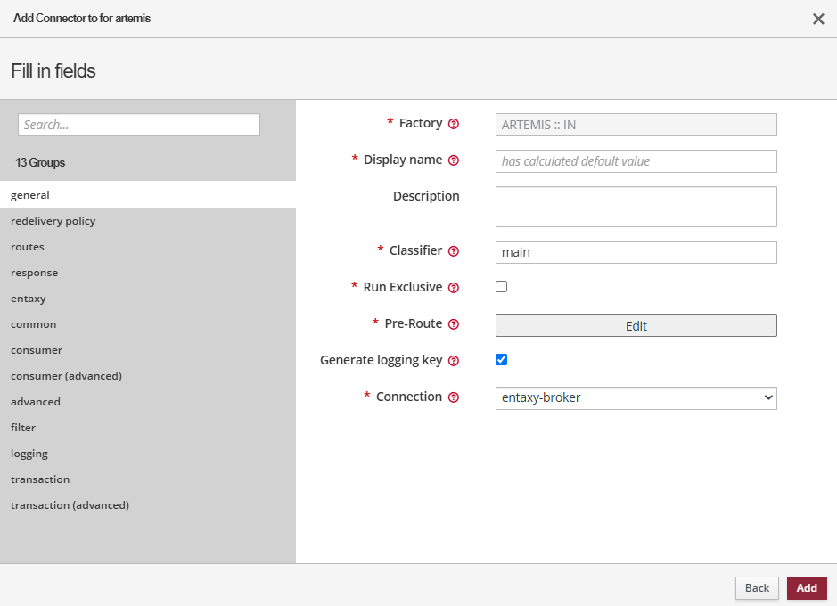Click the Pre-Route help icon

point(454,324)
